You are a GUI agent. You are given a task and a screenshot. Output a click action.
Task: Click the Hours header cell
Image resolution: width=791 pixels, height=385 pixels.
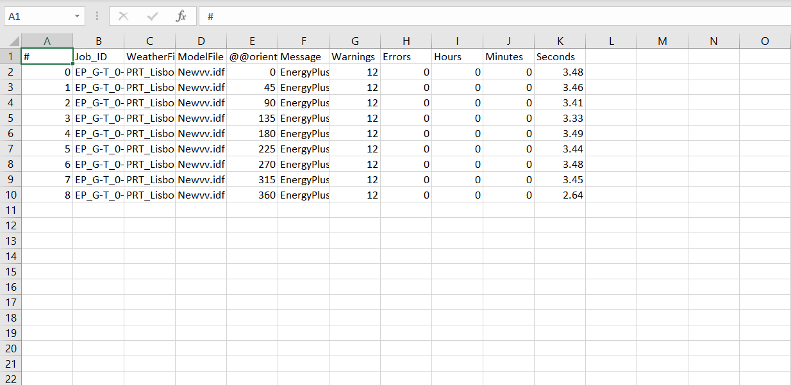457,56
